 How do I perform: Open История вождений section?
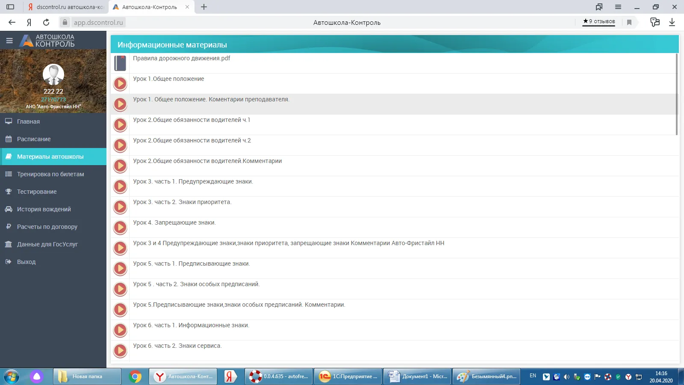53,209
